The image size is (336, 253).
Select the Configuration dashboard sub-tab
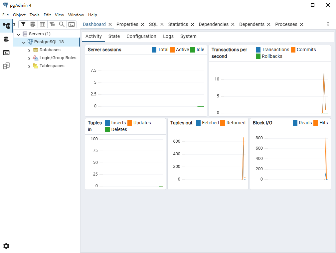[x=141, y=37]
